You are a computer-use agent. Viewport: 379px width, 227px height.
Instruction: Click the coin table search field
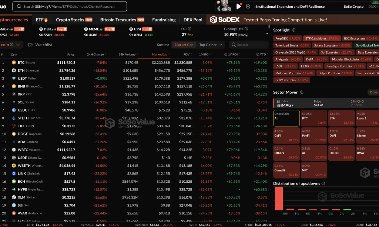click(249, 45)
